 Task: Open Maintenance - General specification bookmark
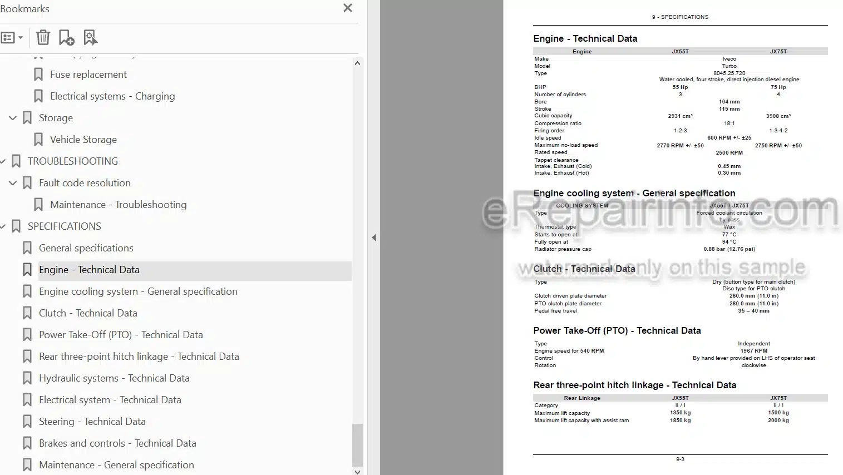(x=116, y=465)
